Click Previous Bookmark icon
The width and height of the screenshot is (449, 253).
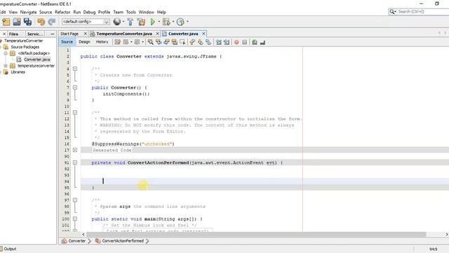click(192, 42)
